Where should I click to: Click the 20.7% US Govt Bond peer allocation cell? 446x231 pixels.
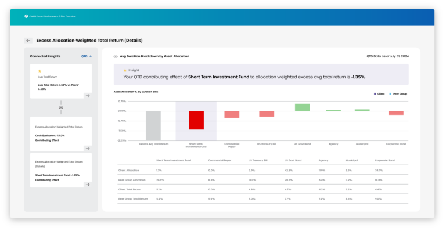click(289, 180)
